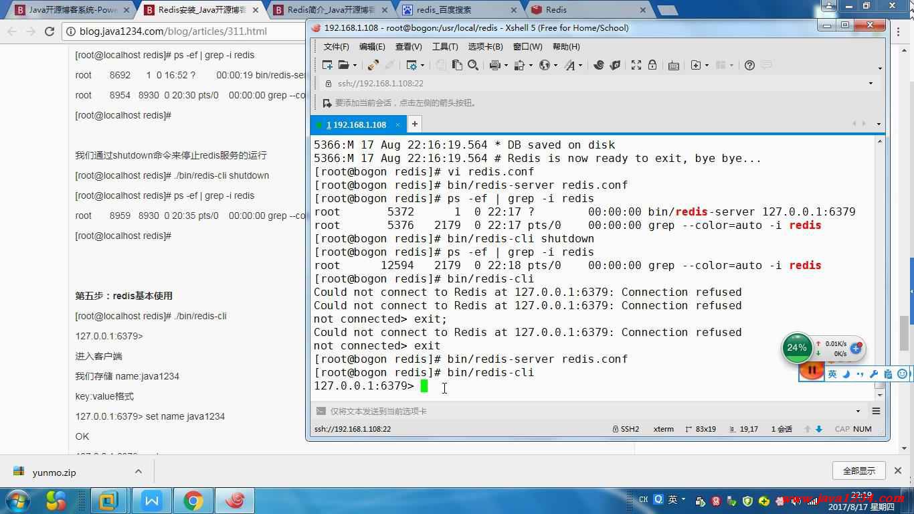Click the Connect icon in Xshell toolbar
This screenshot has width=914, height=514.
pos(373,65)
